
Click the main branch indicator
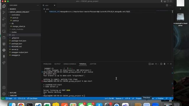click(x=9, y=98)
